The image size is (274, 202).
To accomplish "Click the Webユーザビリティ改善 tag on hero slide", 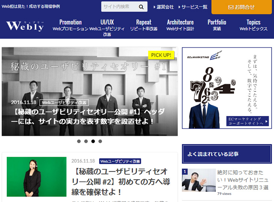I will click(x=64, y=103).
